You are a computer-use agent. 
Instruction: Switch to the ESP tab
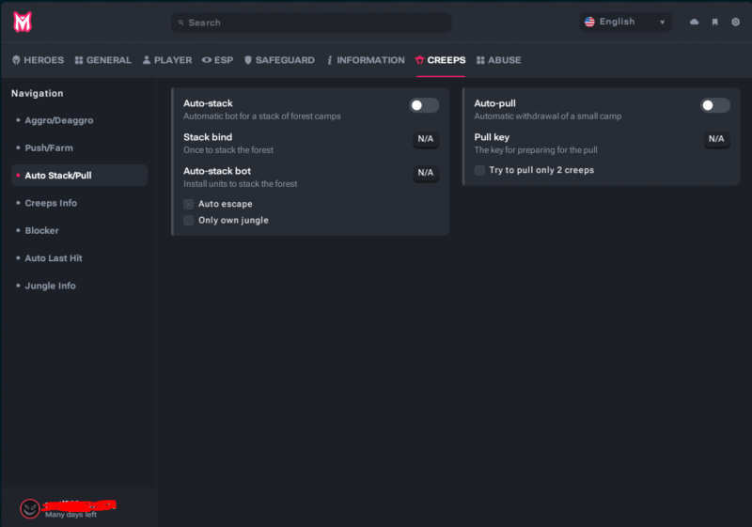tap(217, 60)
